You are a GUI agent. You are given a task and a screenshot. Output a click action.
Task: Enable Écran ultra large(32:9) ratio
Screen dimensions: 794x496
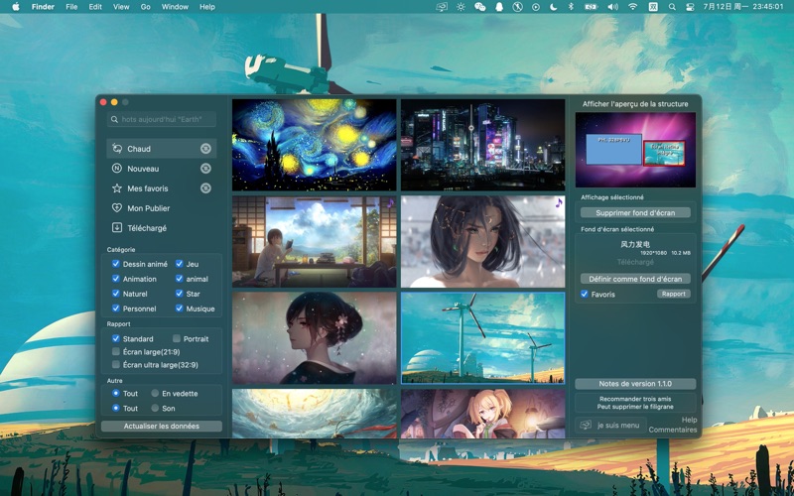coord(116,364)
